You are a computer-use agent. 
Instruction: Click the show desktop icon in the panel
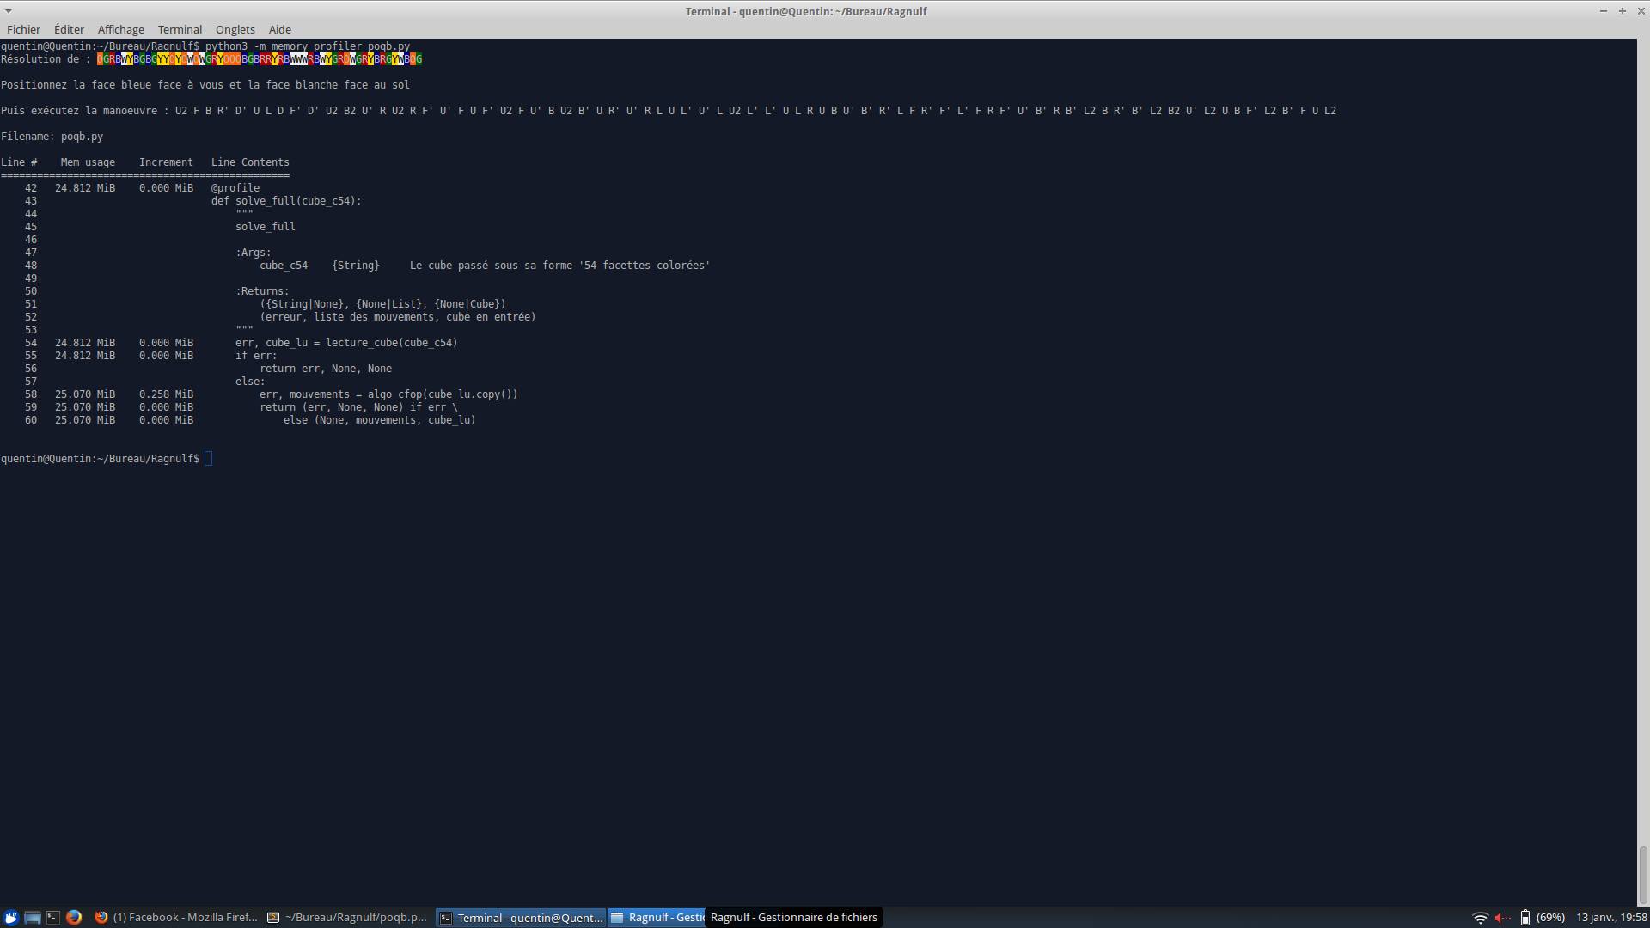pos(32,917)
